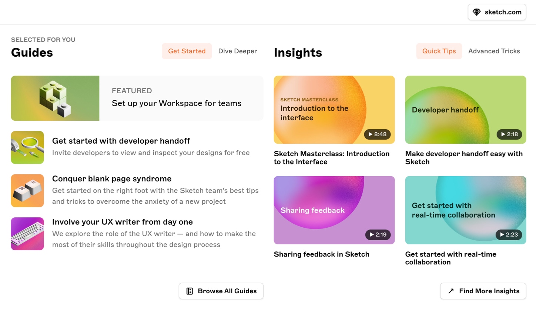Select the Get Started filter for Guides
The width and height of the screenshot is (536, 311).
point(187,51)
